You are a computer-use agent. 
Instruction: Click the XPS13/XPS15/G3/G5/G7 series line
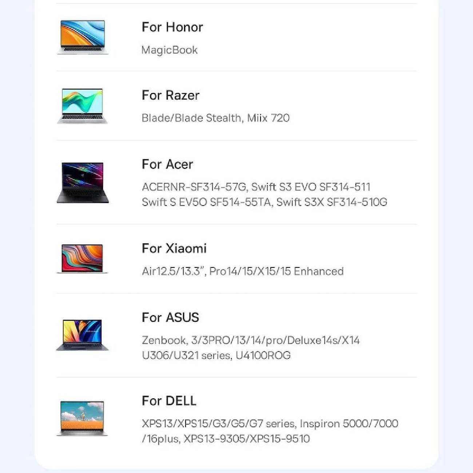(270, 424)
